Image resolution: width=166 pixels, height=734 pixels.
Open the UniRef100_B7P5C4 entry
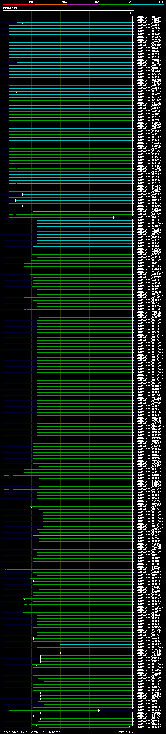click(149, 237)
